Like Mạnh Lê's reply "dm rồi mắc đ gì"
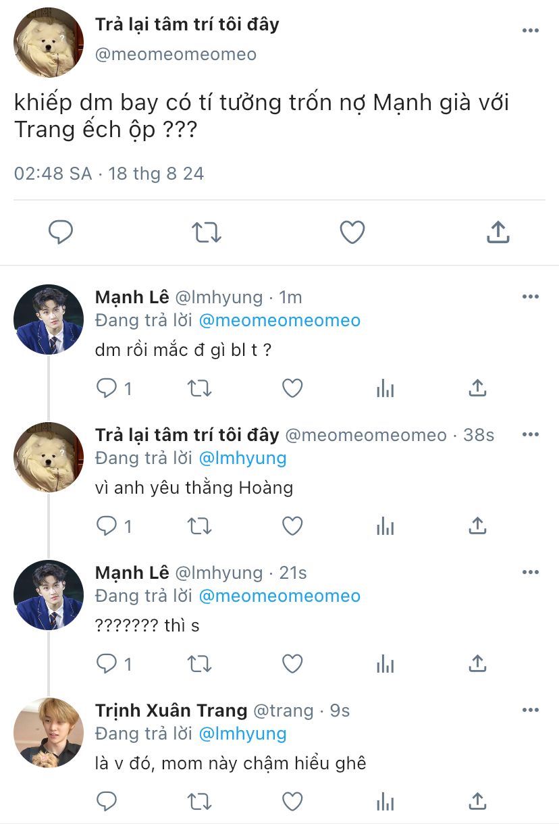This screenshot has height=824, width=559. pos(292,388)
